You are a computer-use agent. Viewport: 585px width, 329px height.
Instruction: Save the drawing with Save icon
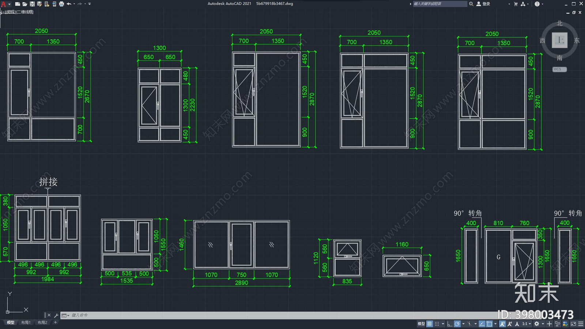32,4
